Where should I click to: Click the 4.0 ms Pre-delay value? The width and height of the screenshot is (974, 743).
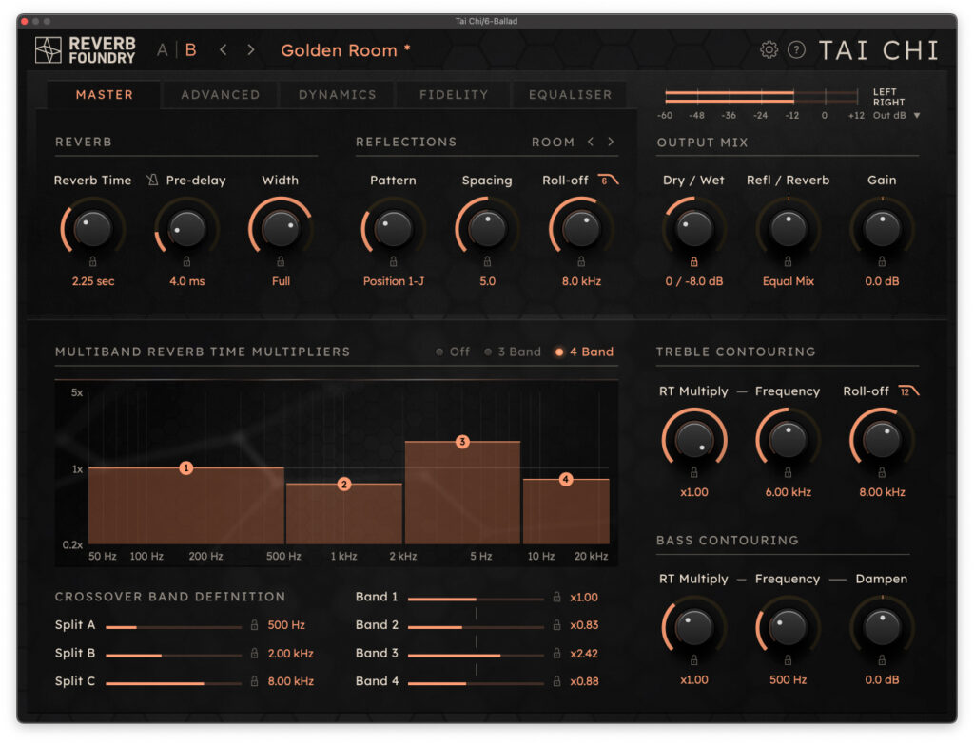tap(187, 281)
